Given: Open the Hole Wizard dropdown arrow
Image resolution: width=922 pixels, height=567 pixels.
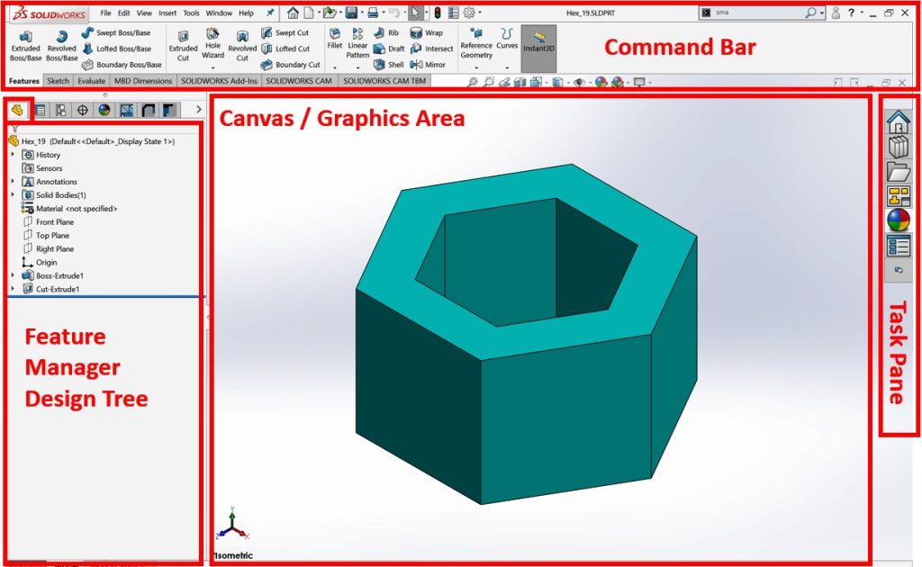Looking at the screenshot, I should pos(212,67).
